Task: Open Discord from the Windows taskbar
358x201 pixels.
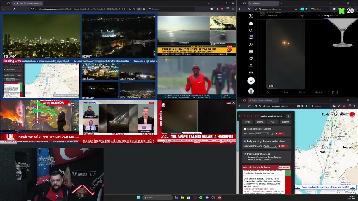Action: 207,198
